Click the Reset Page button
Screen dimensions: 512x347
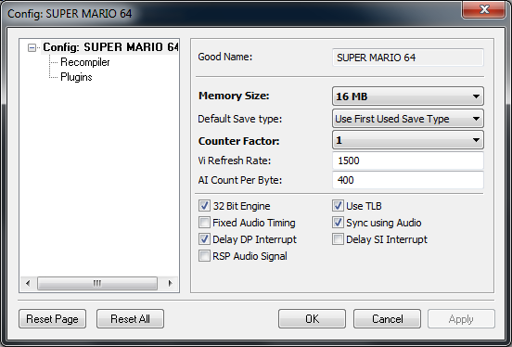(x=52, y=318)
